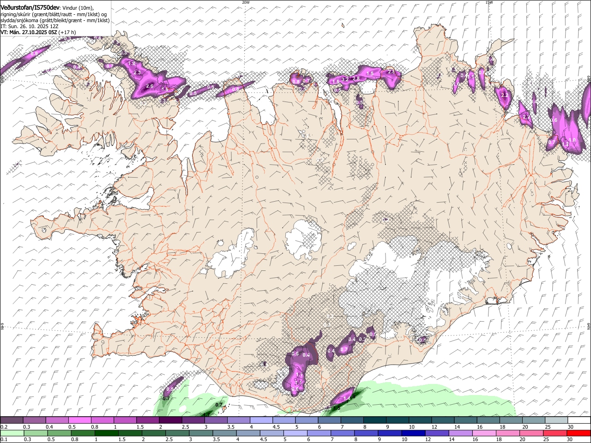This screenshot has height=443, width=591.
Task: Click the '3.2' precipitation value on map
Action: 345,80
